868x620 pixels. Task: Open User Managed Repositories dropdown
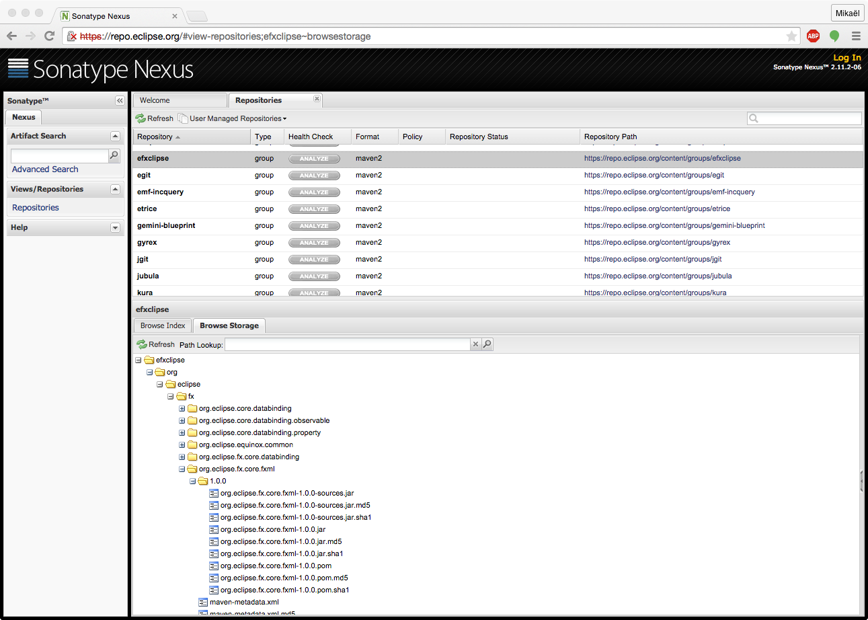(233, 118)
